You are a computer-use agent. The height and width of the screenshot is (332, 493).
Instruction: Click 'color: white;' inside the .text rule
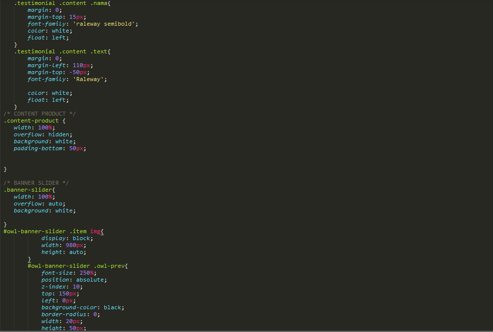(x=49, y=93)
